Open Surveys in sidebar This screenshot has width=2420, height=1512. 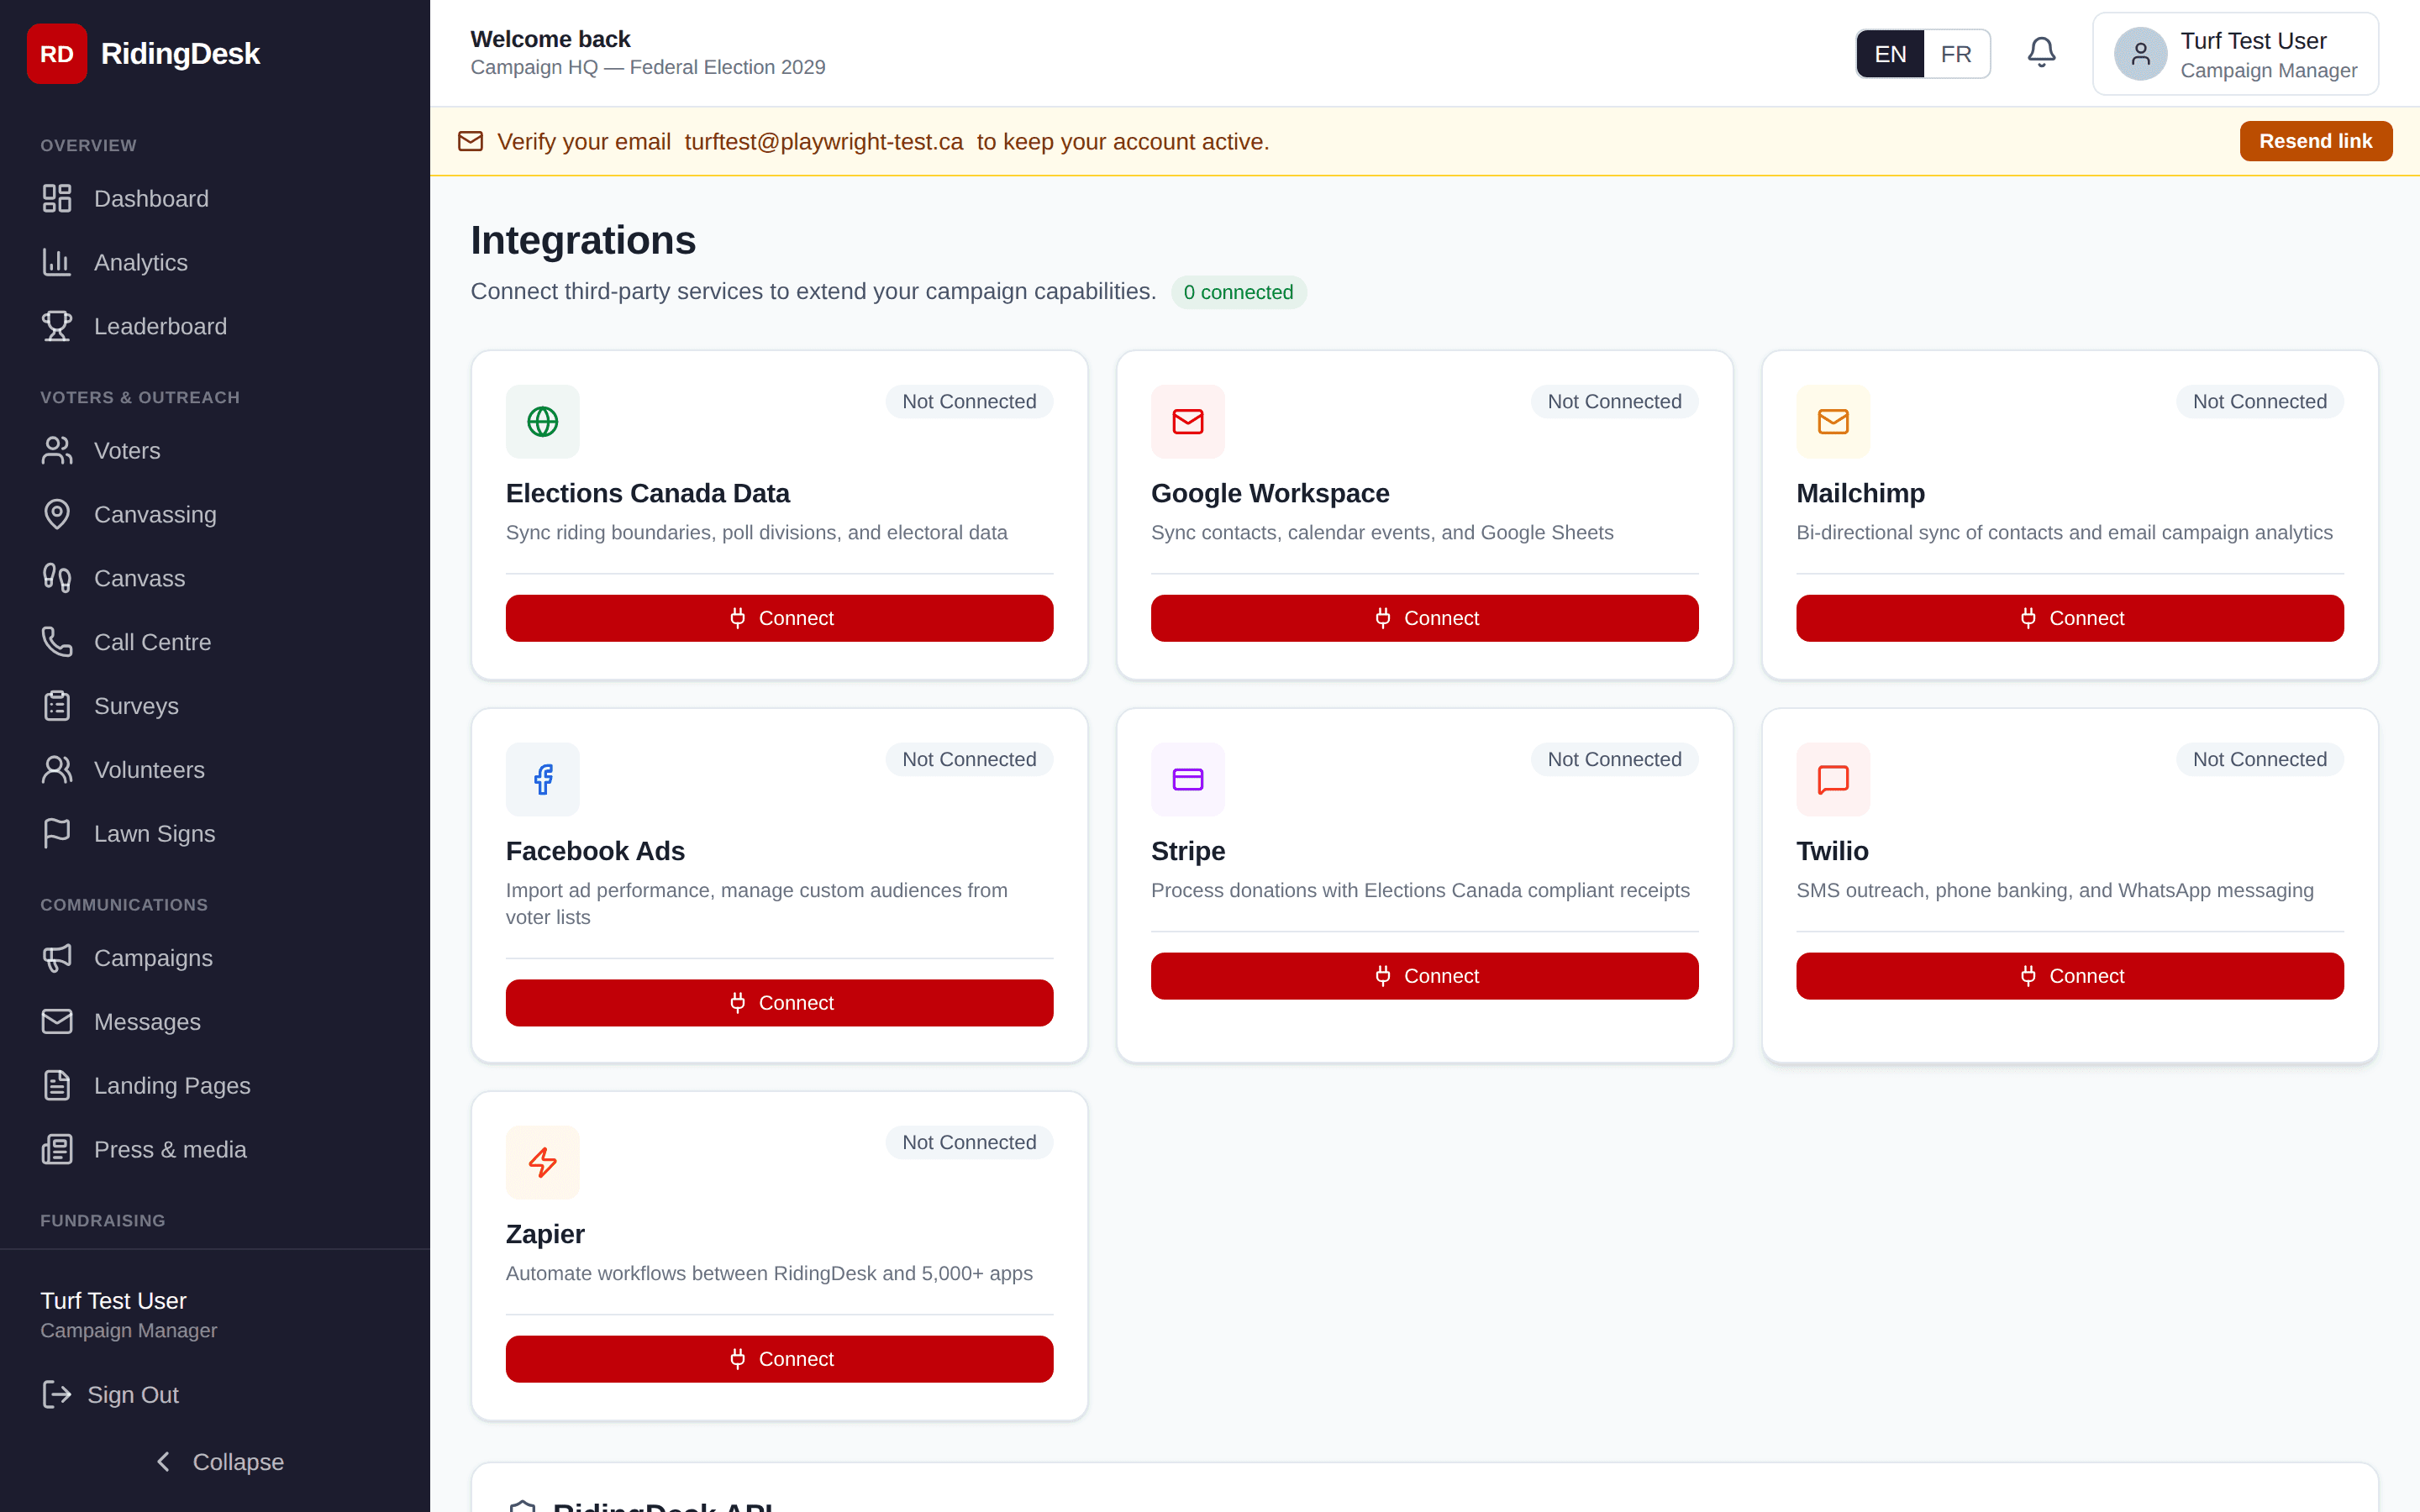[215, 706]
